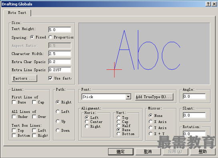
Task: Select Mirror X Axis option
Action: [x=151, y=122]
